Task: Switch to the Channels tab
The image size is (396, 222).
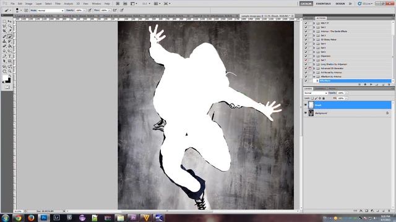Action: (x=321, y=89)
